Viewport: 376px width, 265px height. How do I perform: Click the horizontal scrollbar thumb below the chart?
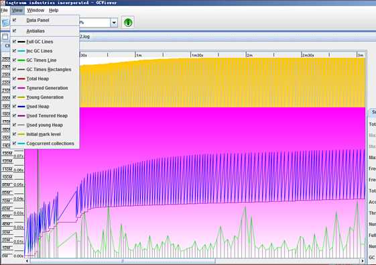point(123,261)
